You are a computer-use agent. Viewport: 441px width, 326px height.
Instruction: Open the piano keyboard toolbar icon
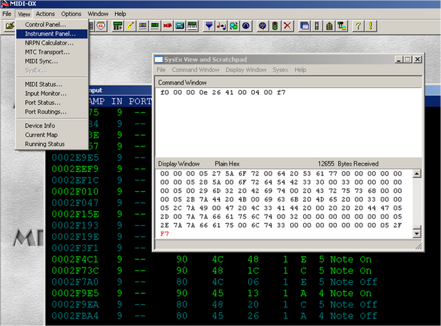tap(192, 26)
